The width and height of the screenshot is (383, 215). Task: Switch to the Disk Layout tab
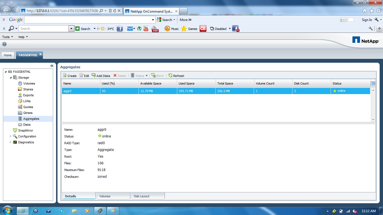pos(148,196)
